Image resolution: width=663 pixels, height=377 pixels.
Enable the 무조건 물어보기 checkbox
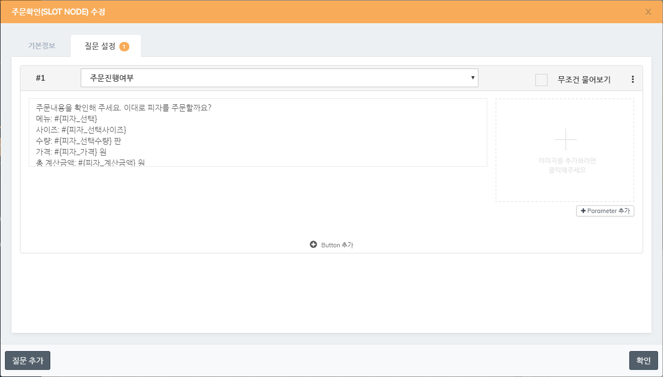pos(541,80)
